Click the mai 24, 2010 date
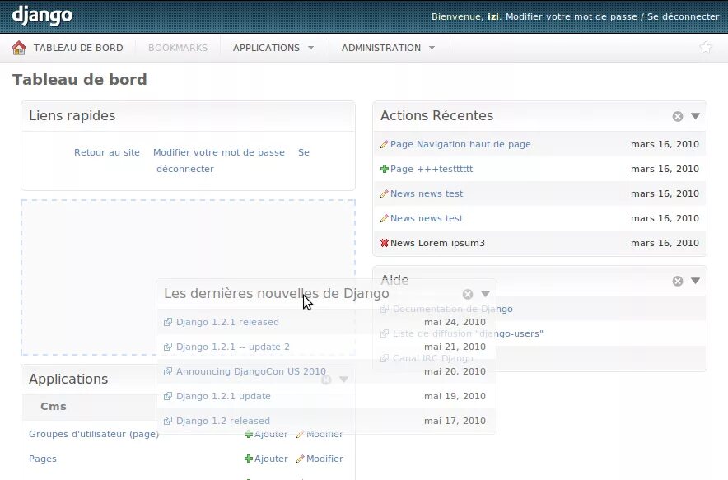This screenshot has height=480, width=728. point(455,322)
